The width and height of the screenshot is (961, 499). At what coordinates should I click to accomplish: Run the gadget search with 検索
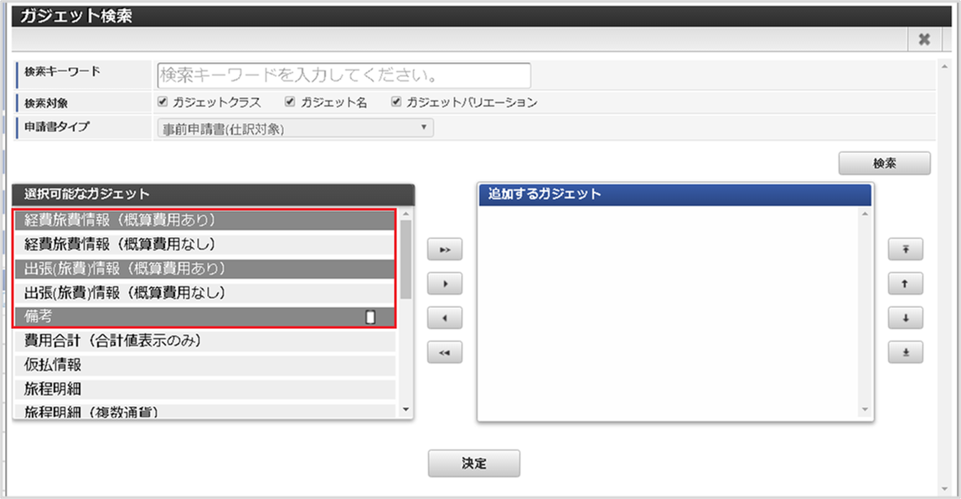tap(885, 163)
